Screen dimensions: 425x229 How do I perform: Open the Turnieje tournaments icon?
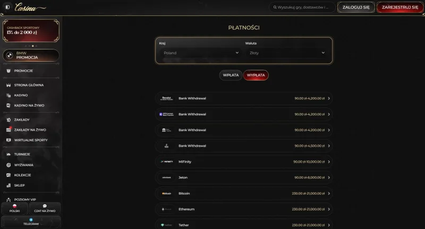click(8, 154)
